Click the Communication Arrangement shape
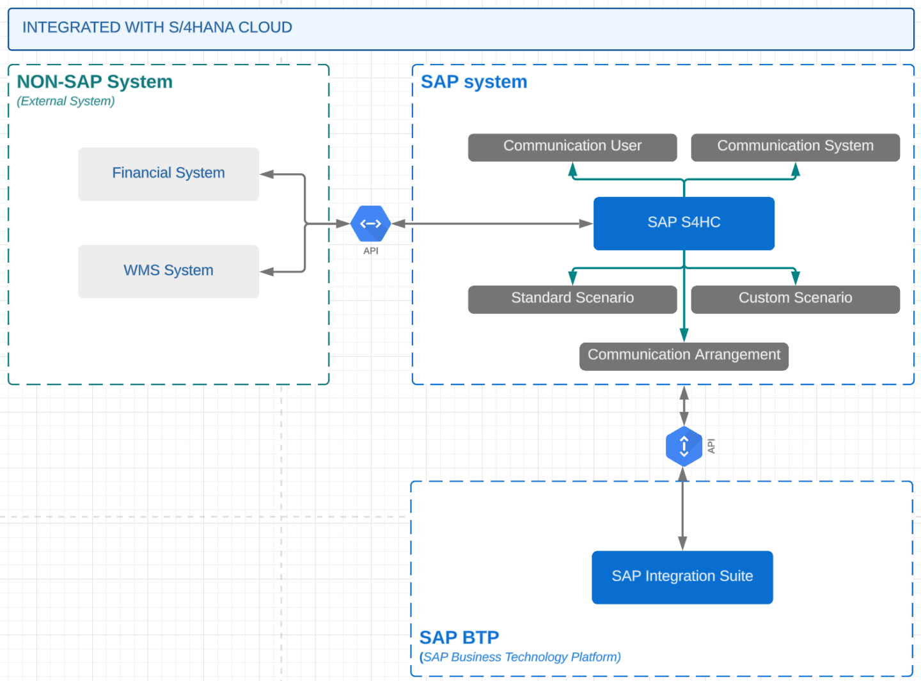The width and height of the screenshot is (921, 681). (684, 356)
